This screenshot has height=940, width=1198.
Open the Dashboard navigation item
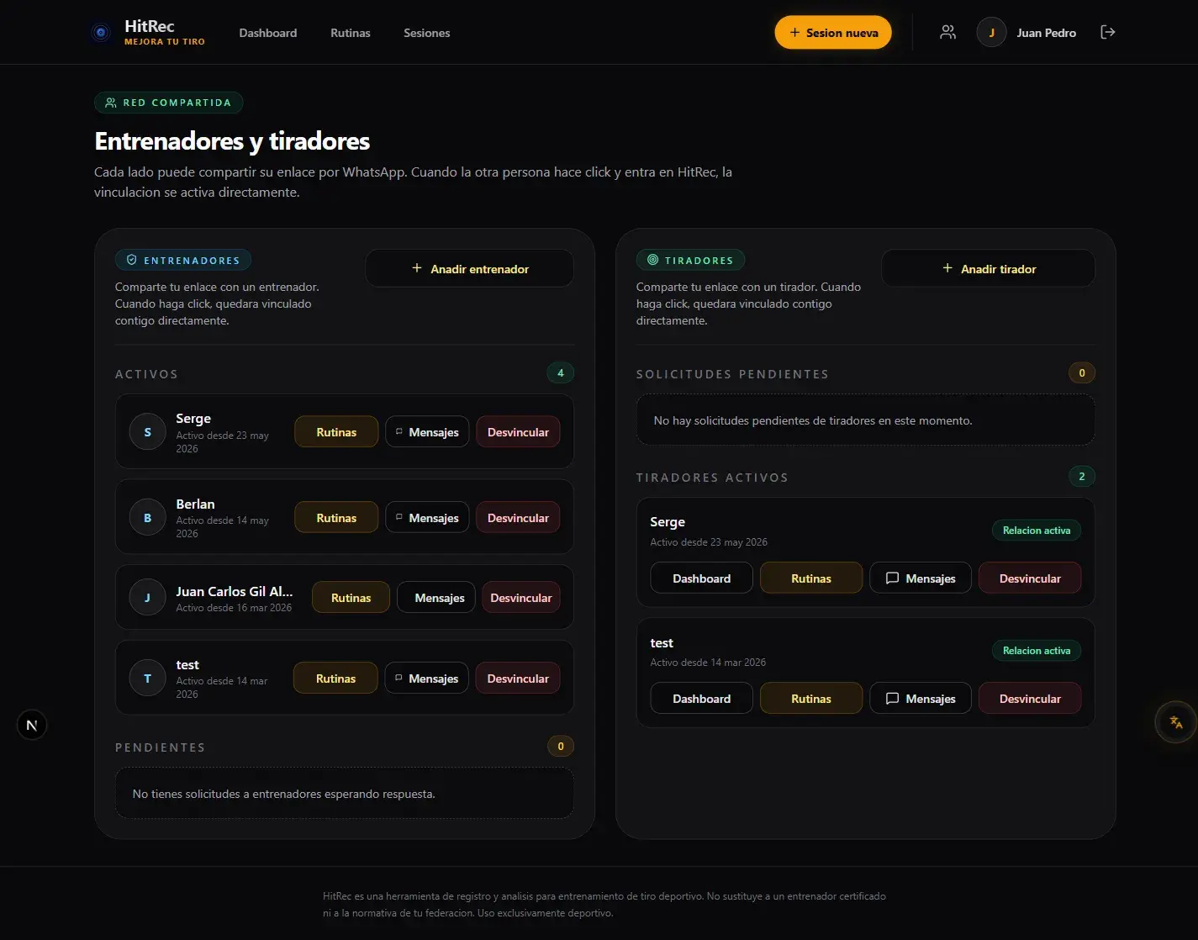tap(268, 33)
